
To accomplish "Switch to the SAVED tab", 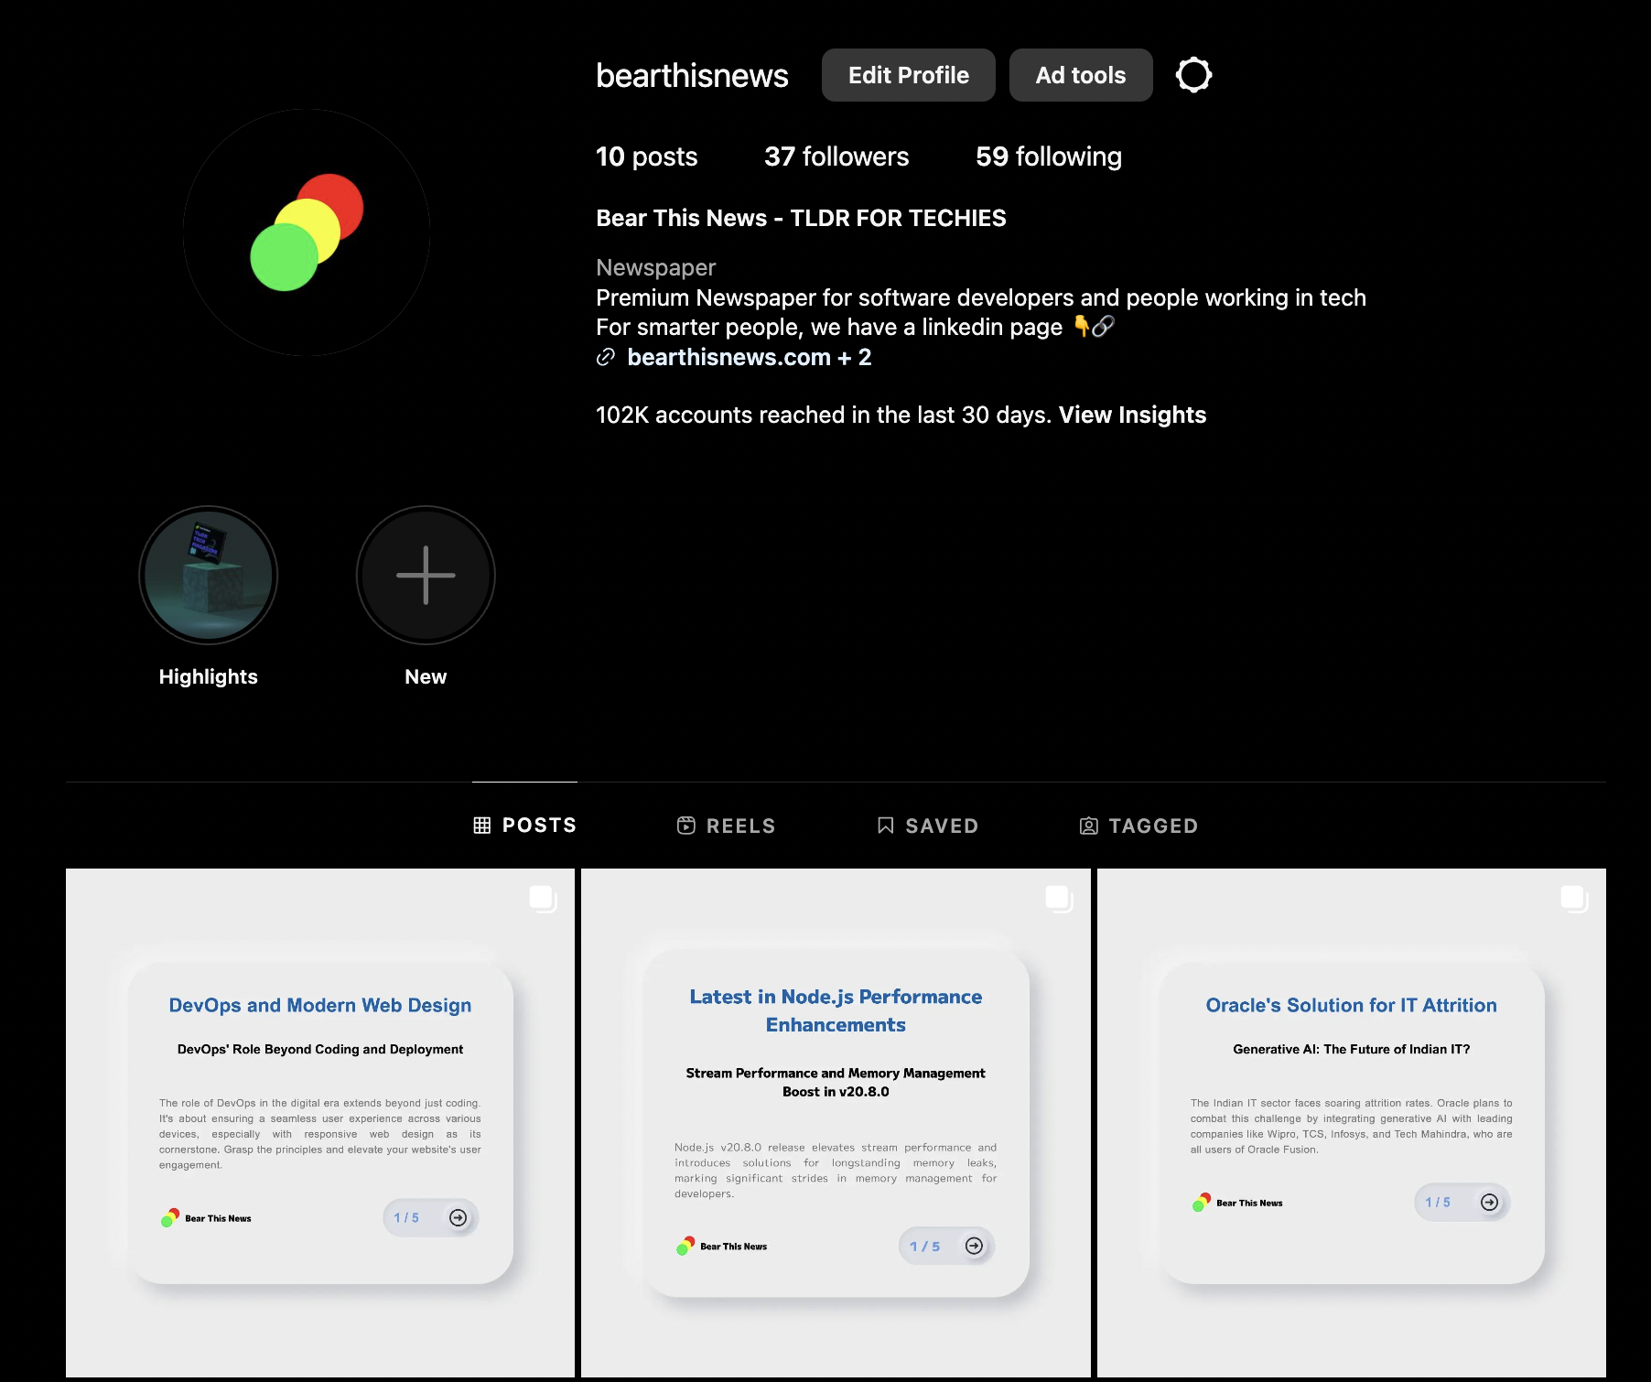I will [927, 826].
